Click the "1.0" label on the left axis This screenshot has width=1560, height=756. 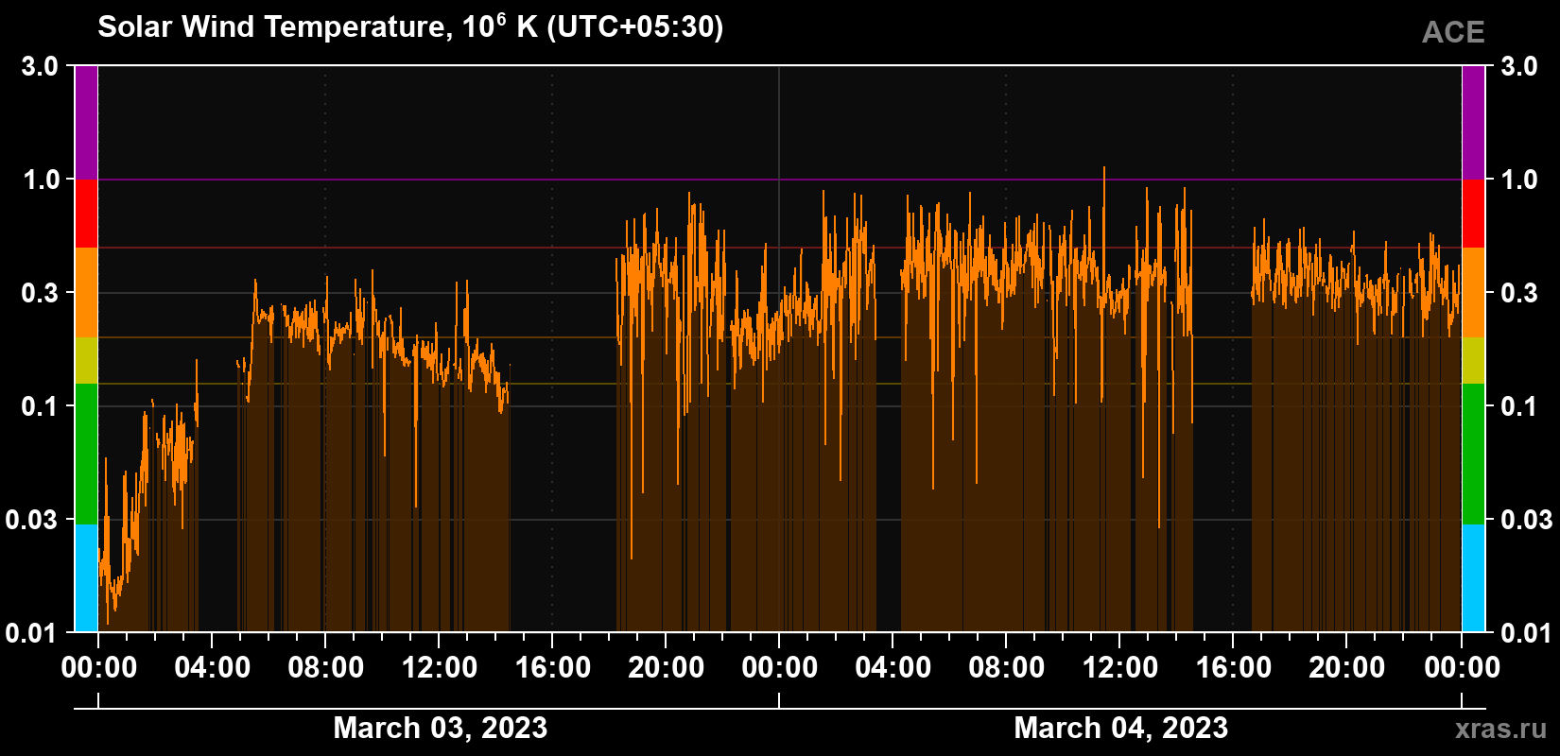pos(41,180)
